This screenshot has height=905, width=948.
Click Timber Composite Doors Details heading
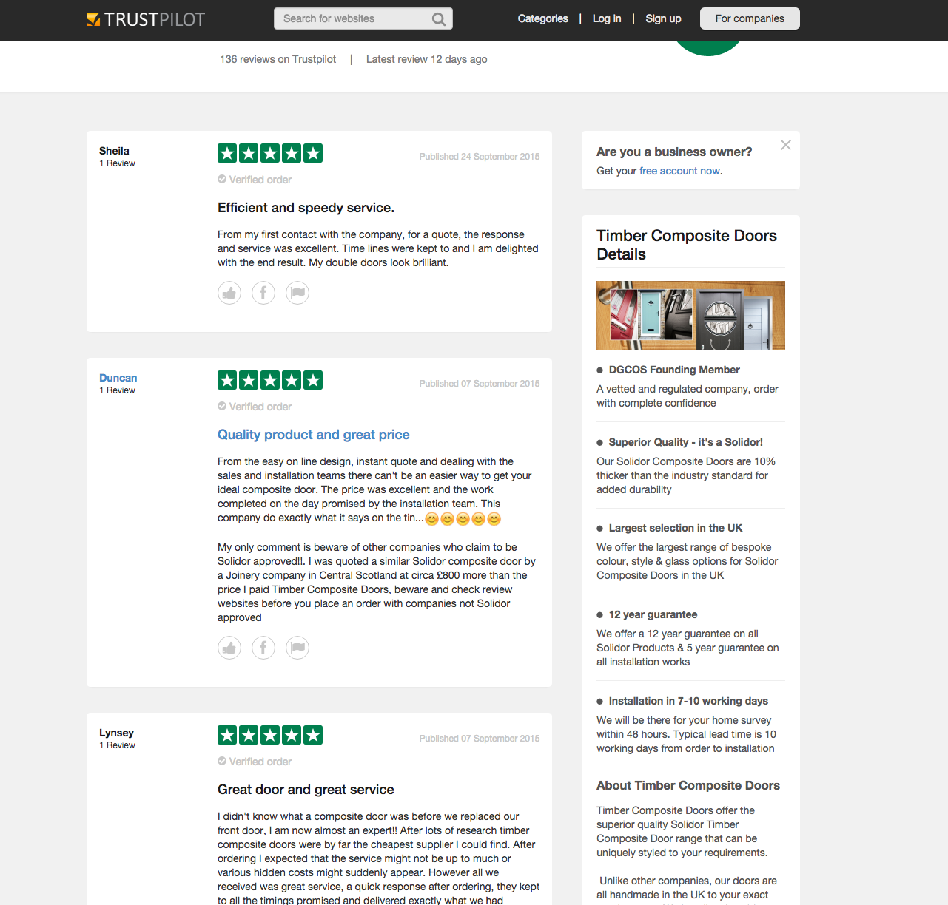click(687, 245)
